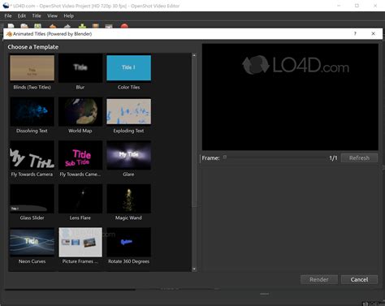385x306 pixels.
Task: Open the File menu
Action: point(8,16)
